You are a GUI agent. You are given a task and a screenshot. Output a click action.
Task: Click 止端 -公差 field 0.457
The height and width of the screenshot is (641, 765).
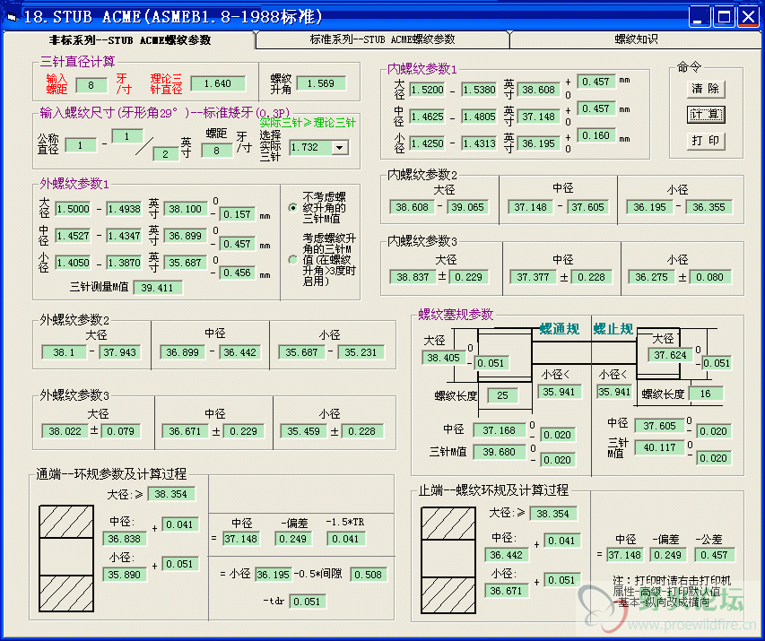(x=714, y=555)
